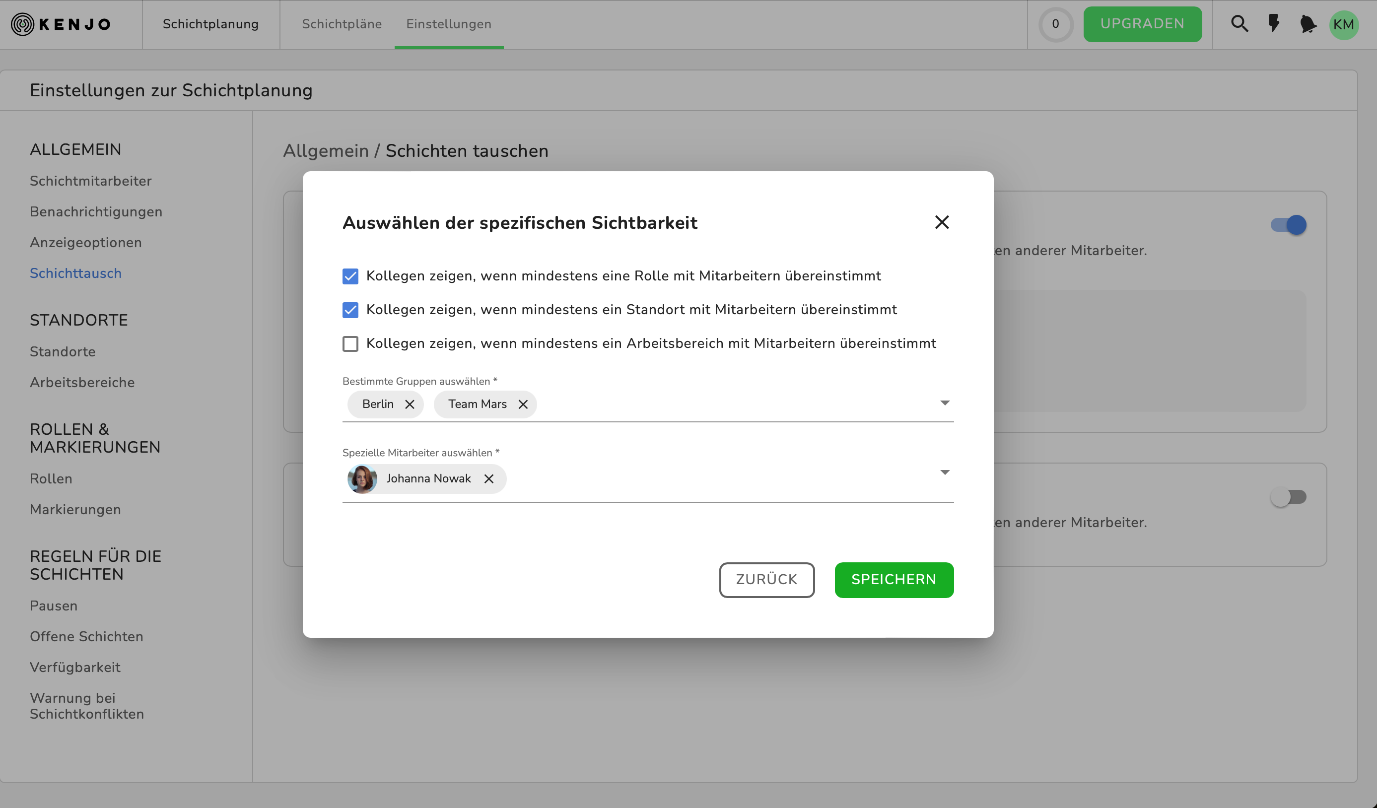Image resolution: width=1377 pixels, height=808 pixels.
Task: Select the Einstellungen tab
Action: (449, 24)
